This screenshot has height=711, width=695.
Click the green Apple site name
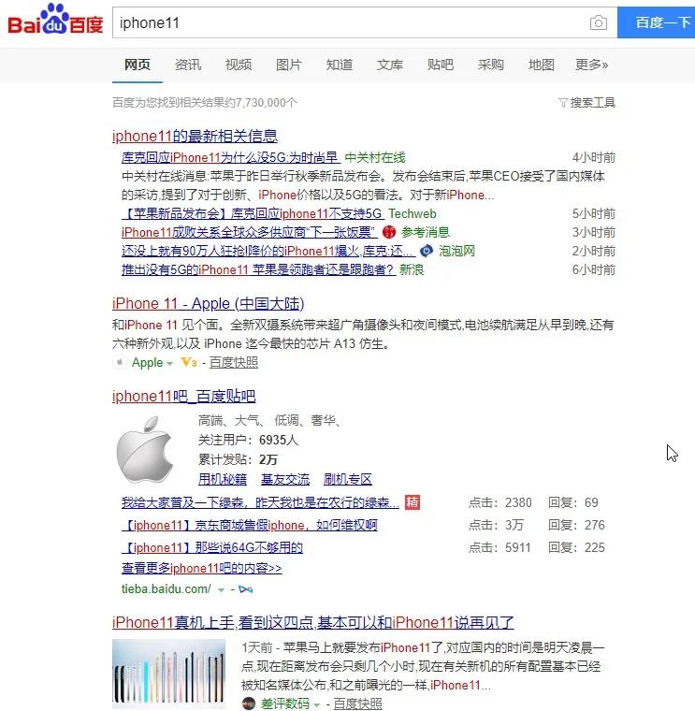click(148, 362)
